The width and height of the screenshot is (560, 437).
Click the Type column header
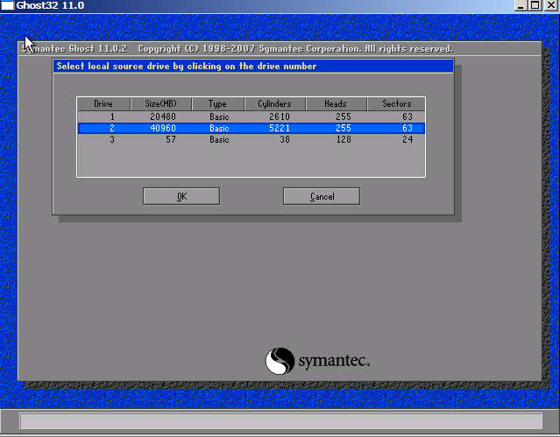point(218,104)
